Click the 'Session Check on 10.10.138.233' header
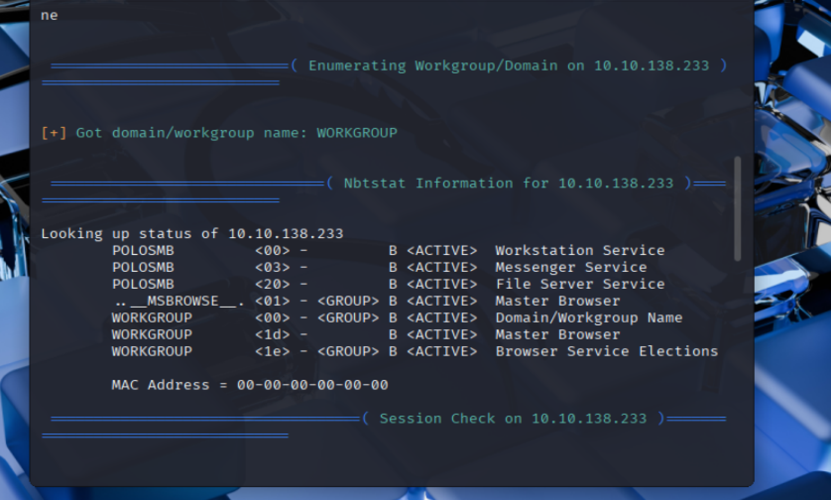This screenshot has height=500, width=831. tap(513, 418)
